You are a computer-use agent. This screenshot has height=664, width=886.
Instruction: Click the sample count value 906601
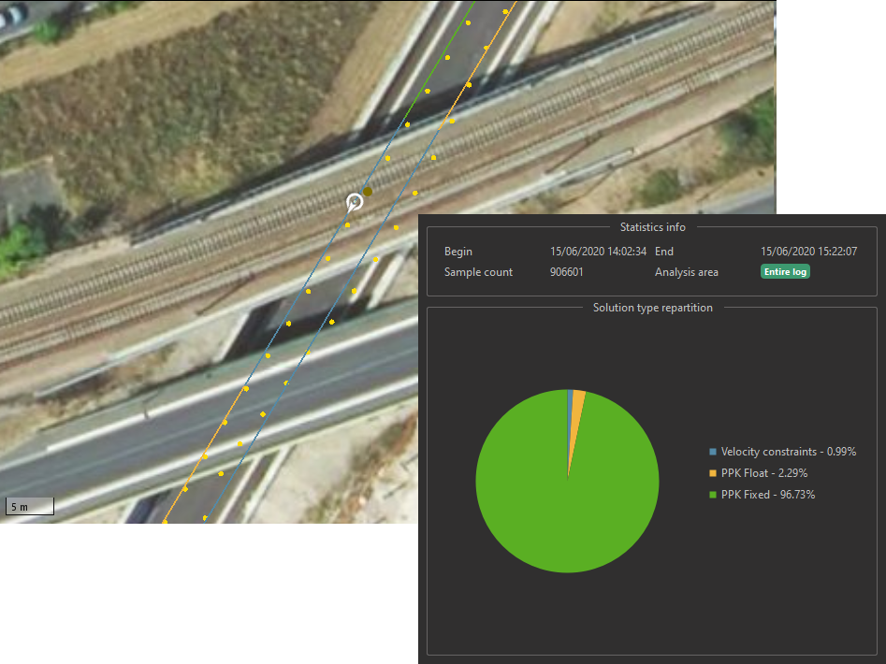(568, 272)
